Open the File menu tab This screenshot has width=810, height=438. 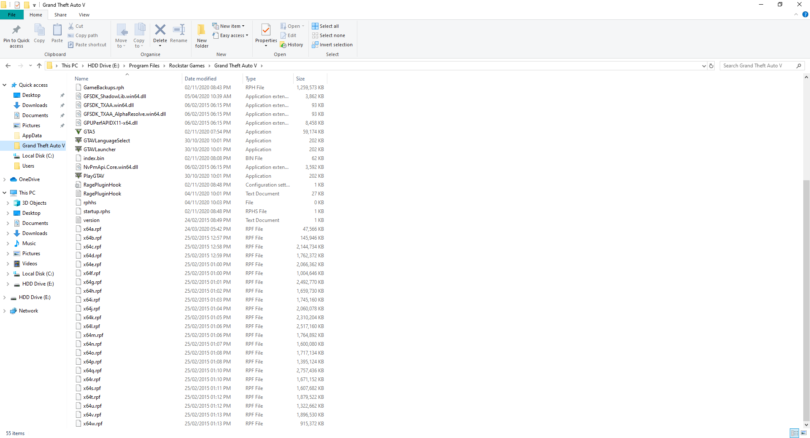pos(12,15)
